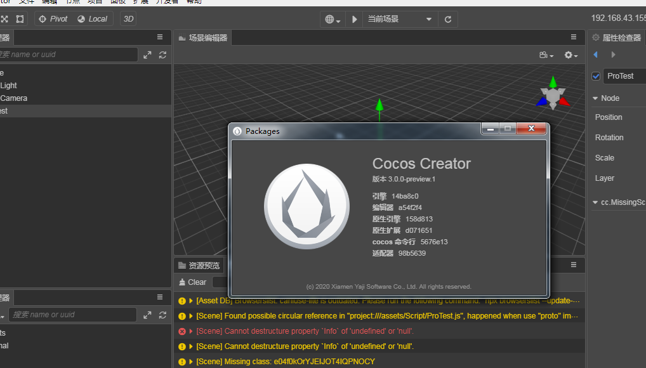
Task: Open the hierarchy panel hamburger menu
Action: point(160,37)
